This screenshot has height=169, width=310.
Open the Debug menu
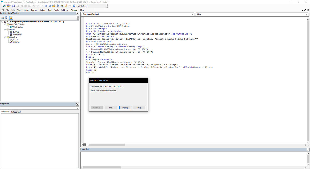tap(43, 10)
